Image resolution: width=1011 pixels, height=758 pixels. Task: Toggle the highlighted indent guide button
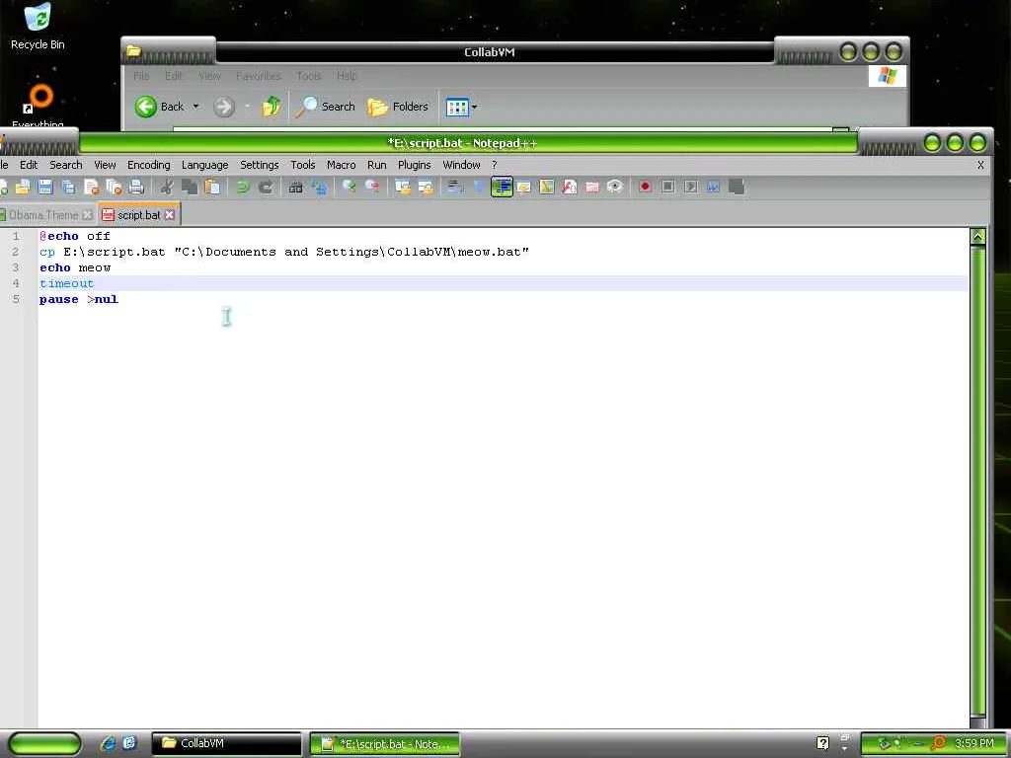pos(502,187)
